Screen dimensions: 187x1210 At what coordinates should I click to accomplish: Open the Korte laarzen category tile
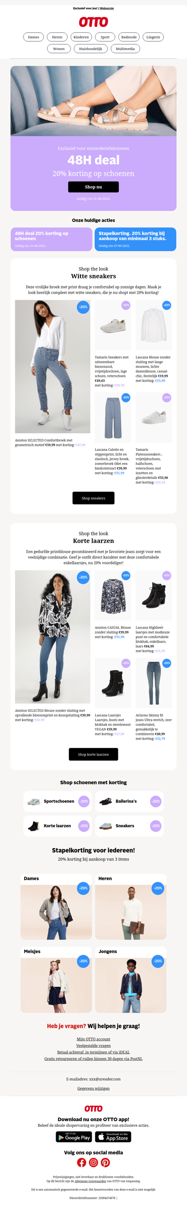[58, 826]
